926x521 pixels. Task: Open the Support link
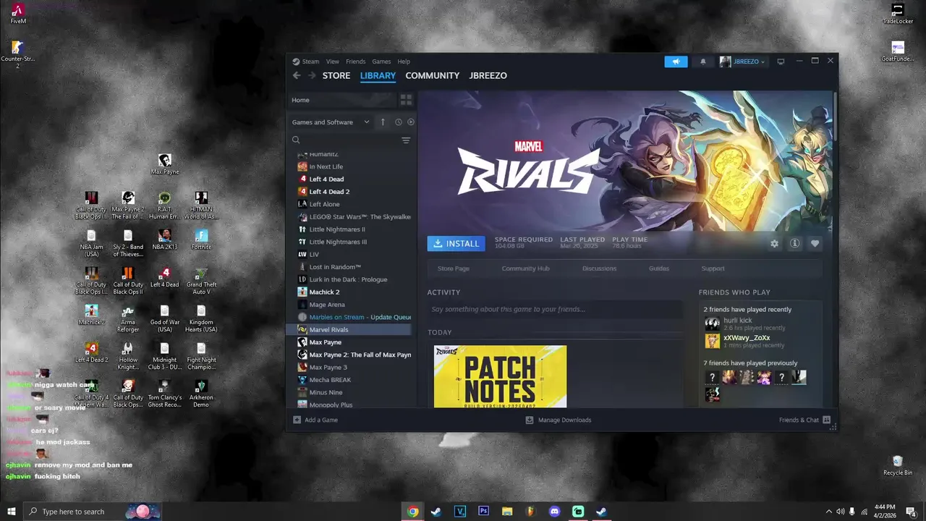click(713, 268)
